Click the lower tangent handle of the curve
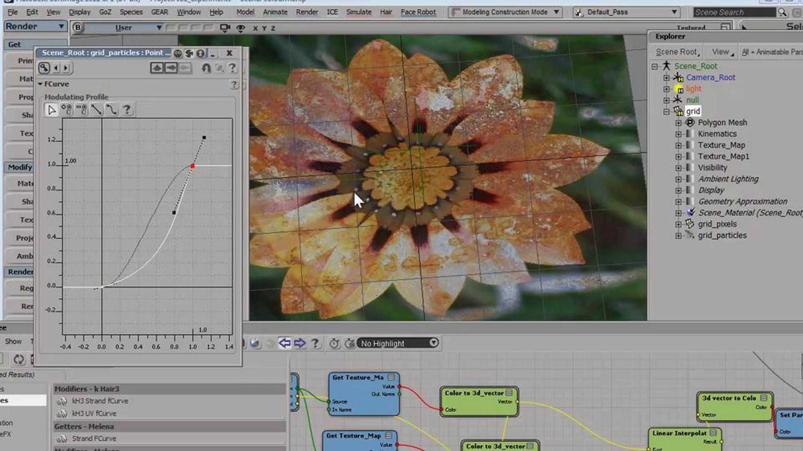This screenshot has width=803, height=451. pos(174,212)
